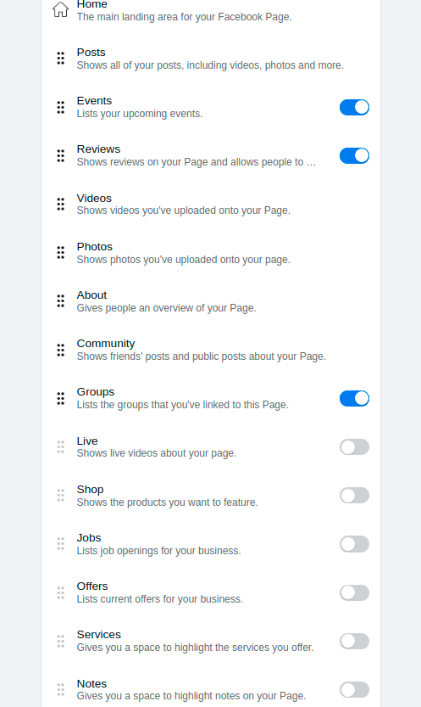421x707 pixels.
Task: Turn off the Reviews toggle
Action: point(354,155)
